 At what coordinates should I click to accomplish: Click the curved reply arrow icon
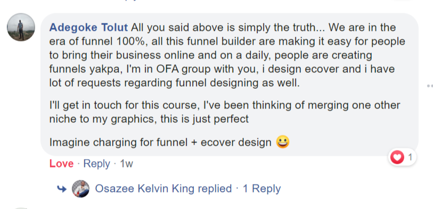click(62, 189)
